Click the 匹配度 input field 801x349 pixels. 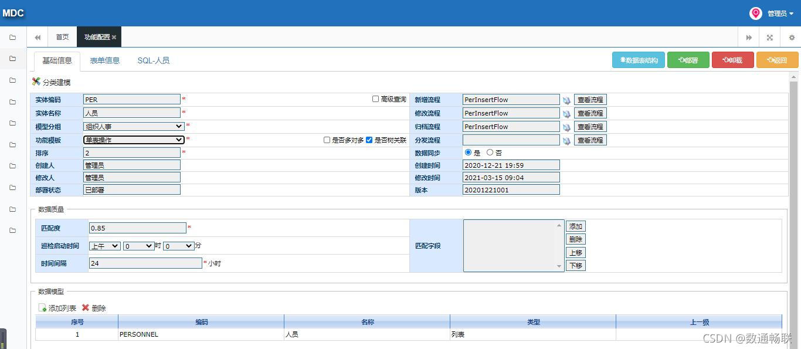[x=137, y=228]
